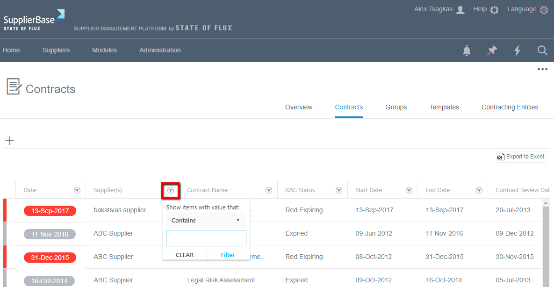The width and height of the screenshot is (554, 287).
Task: Click the table's vertical scrollbar
Action: pyautogui.click(x=545, y=243)
